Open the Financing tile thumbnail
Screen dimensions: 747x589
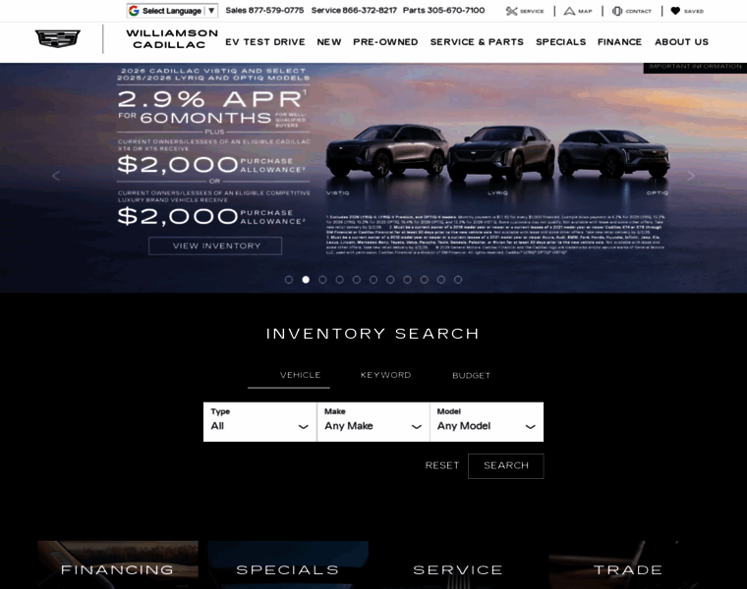point(118,564)
